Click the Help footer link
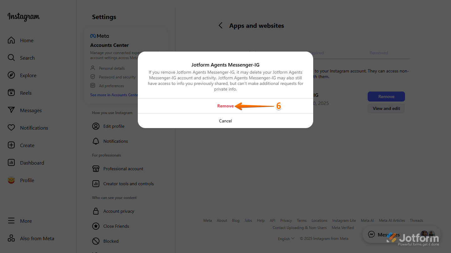 point(261,221)
